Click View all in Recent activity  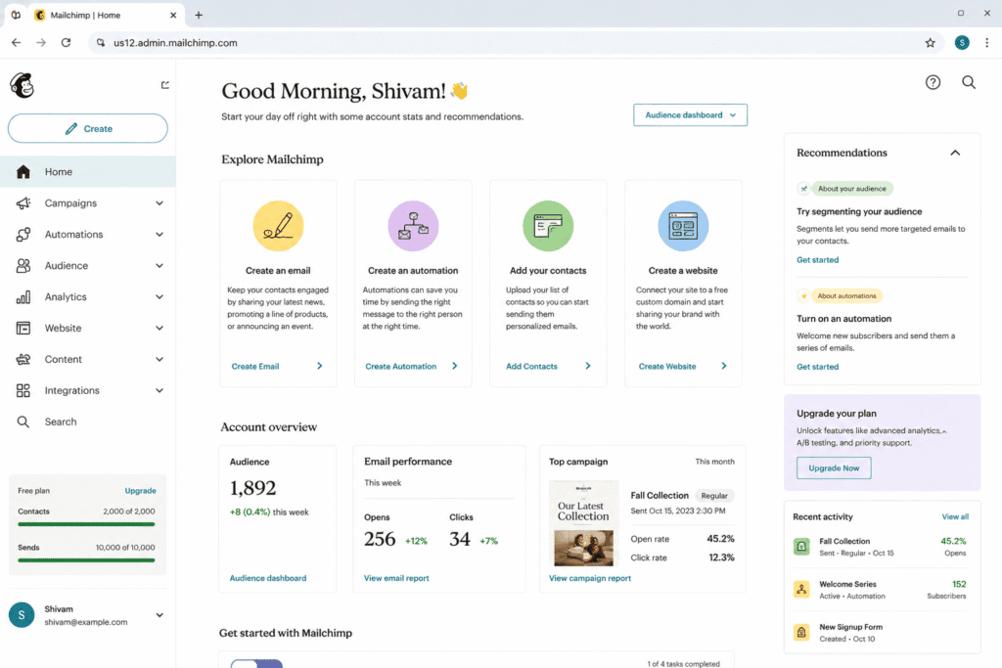pyautogui.click(x=955, y=516)
